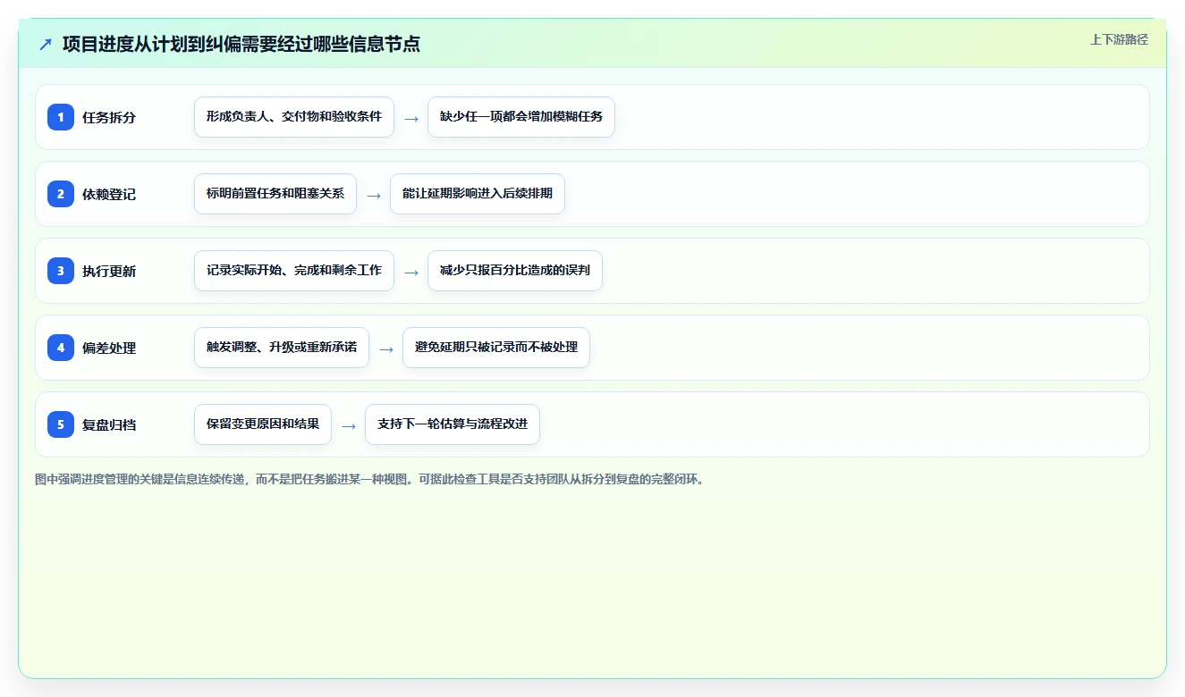Click the 执行更新 step label
This screenshot has width=1185, height=697.
pos(109,271)
